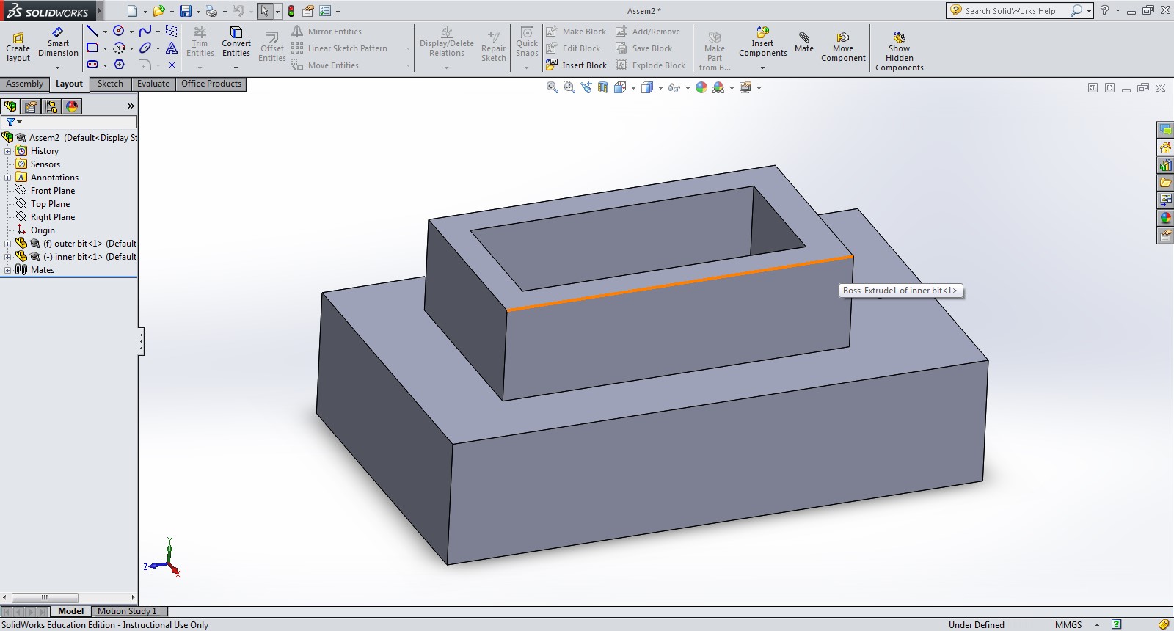
Task: Click the Edit Appearance color ball icon
Action: (701, 87)
